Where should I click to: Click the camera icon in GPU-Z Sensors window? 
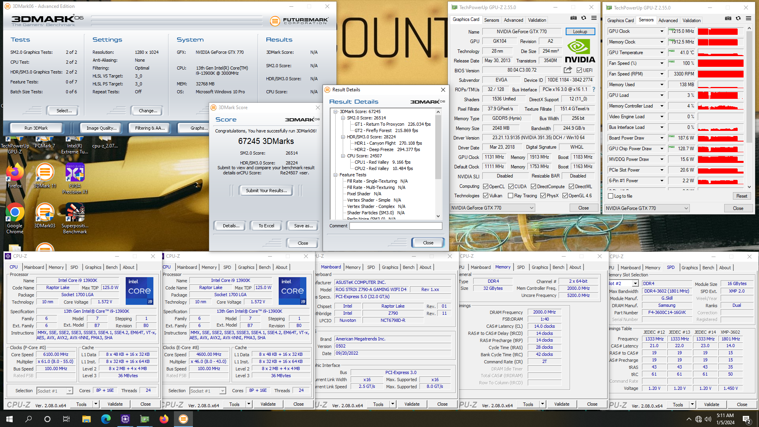pos(728,19)
